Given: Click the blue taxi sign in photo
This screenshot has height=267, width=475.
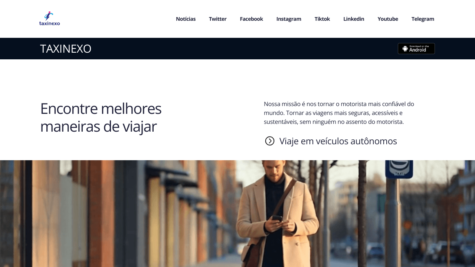Looking at the screenshot, I should click(399, 169).
